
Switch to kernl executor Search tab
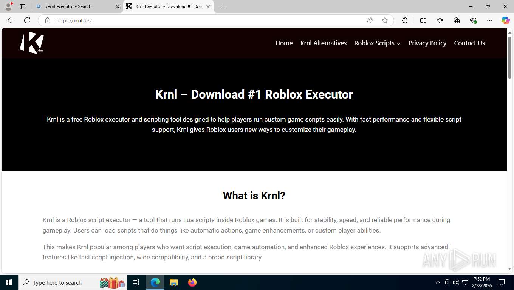pos(78,6)
